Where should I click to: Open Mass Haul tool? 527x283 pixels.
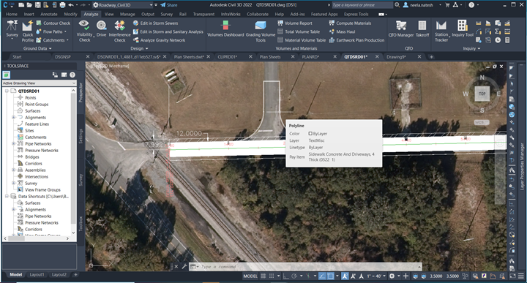click(x=342, y=31)
